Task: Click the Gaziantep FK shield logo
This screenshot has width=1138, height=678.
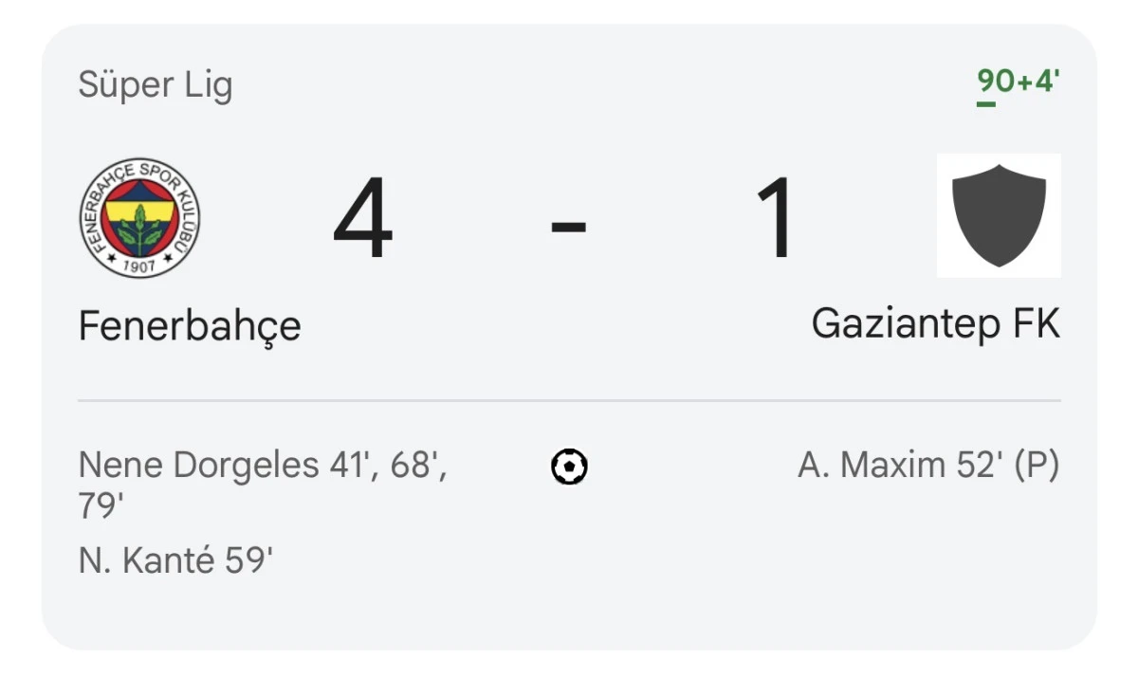Action: [x=999, y=215]
